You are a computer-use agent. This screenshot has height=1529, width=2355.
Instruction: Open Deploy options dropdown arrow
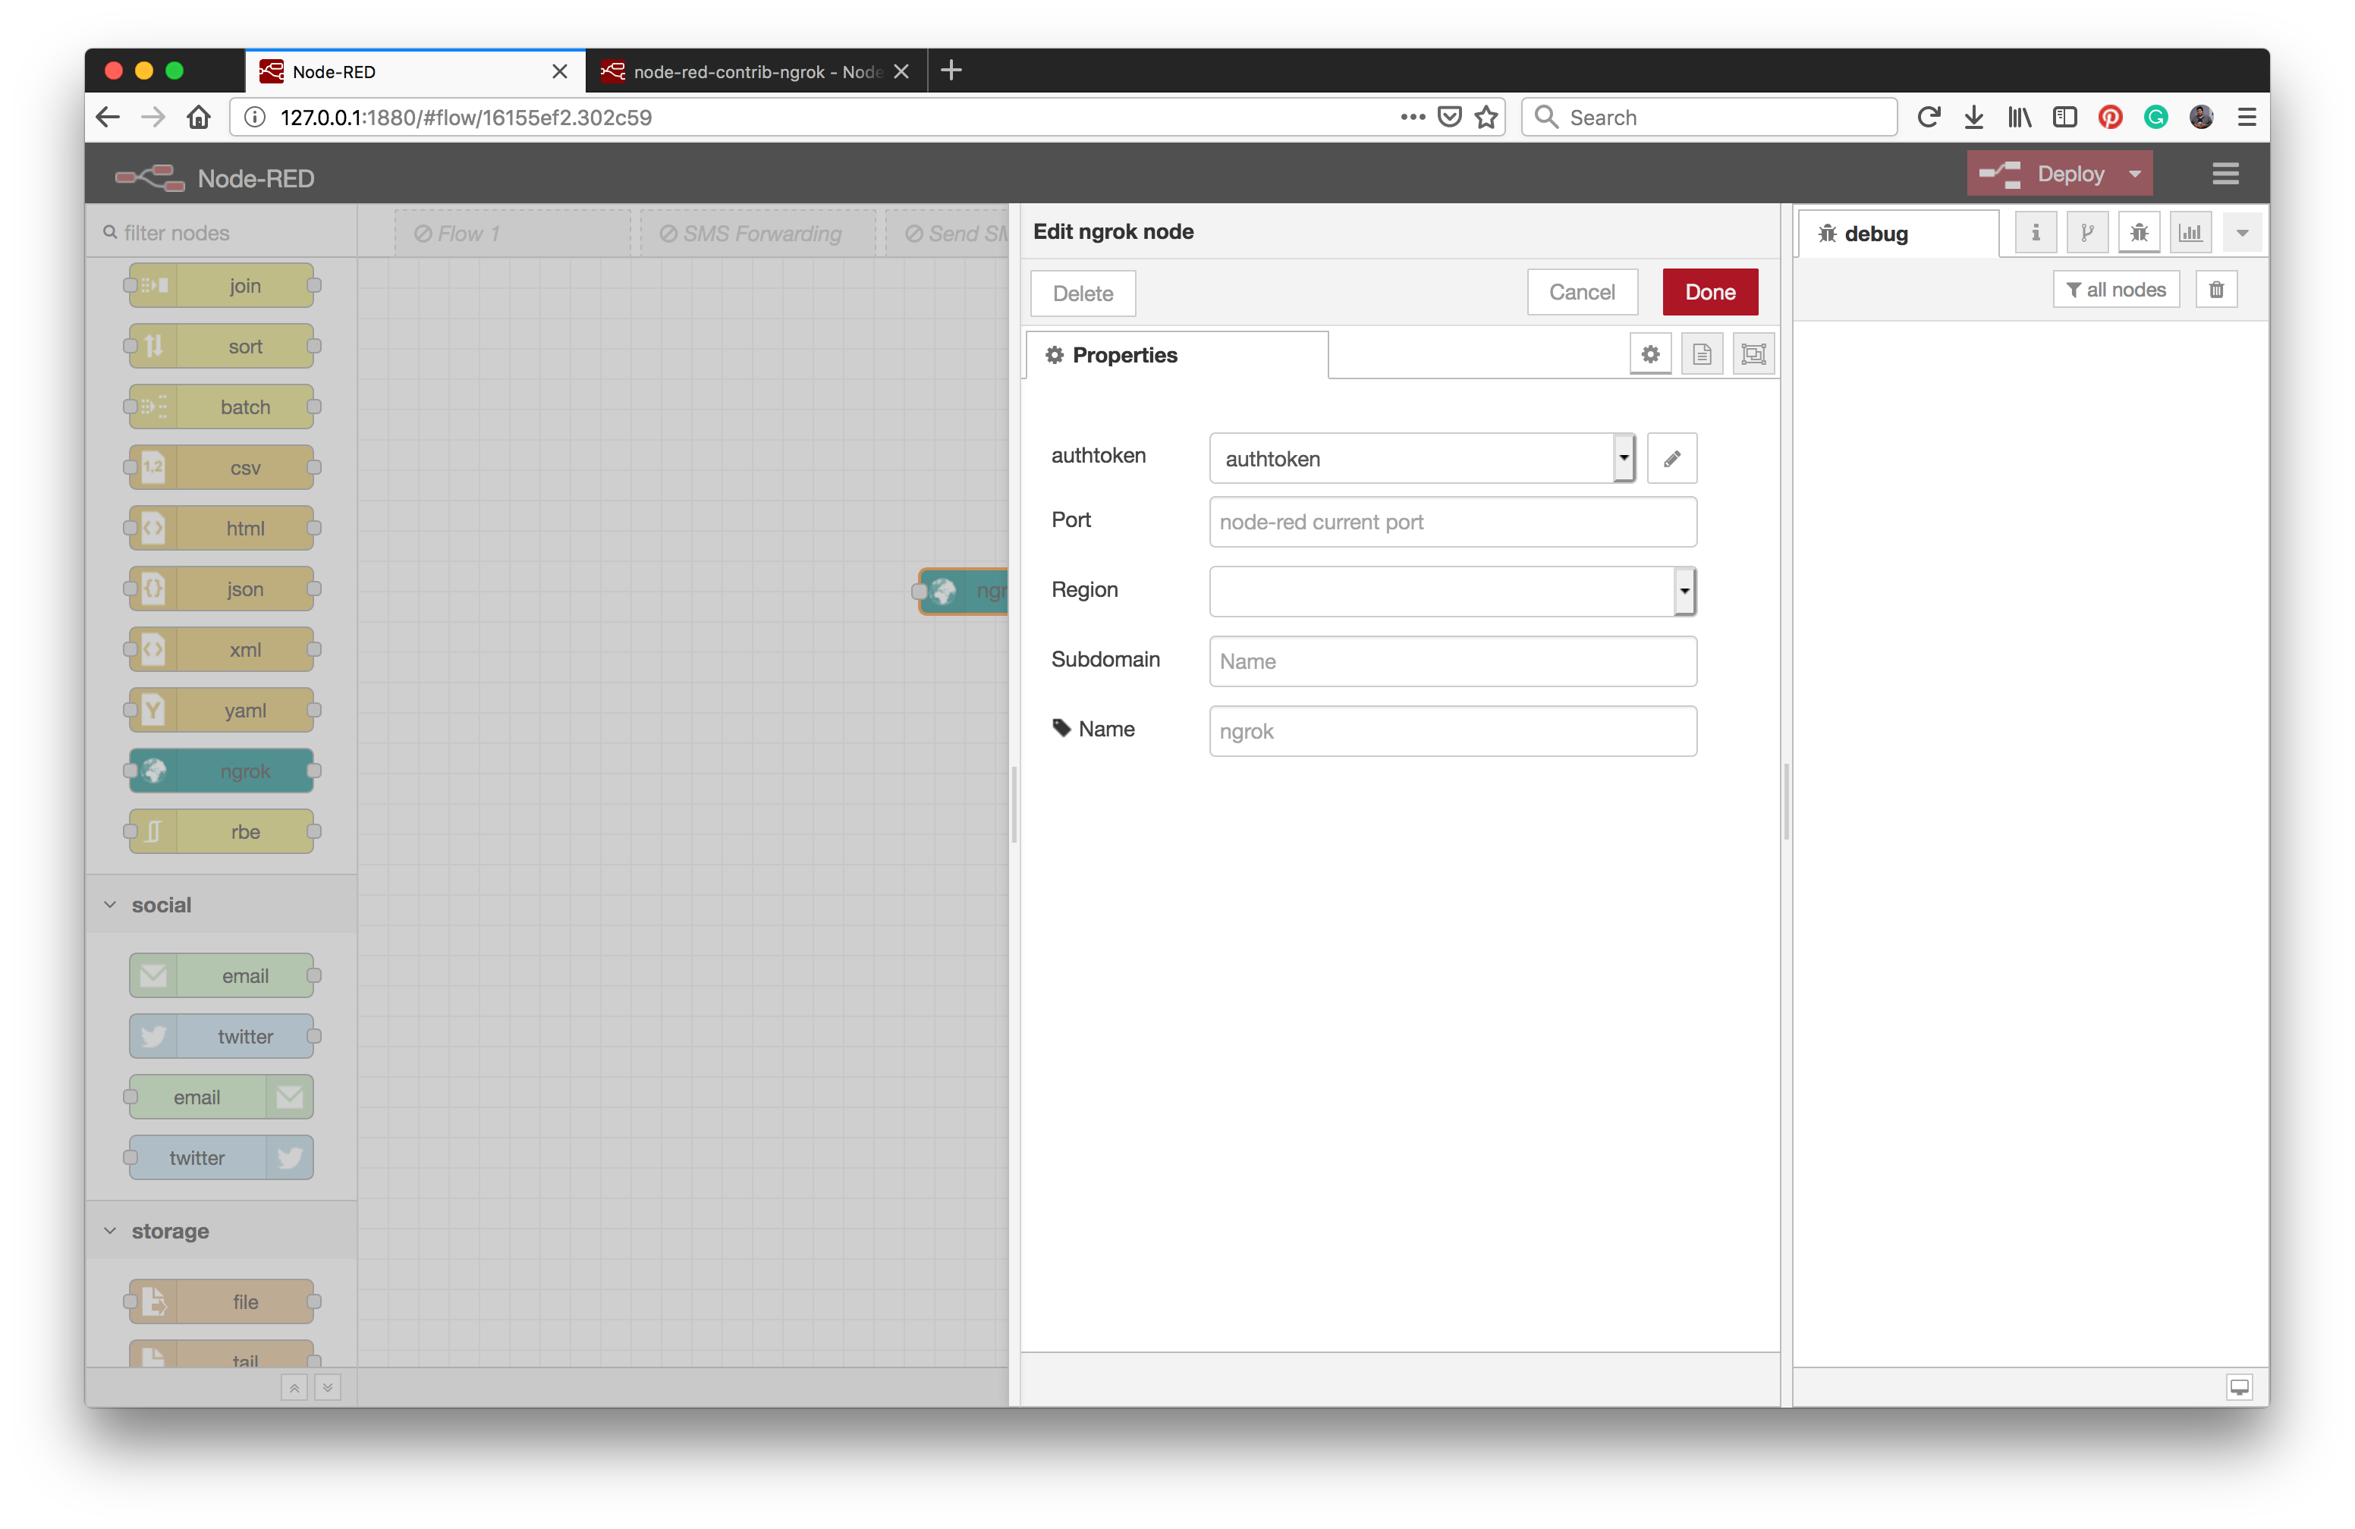(x=2134, y=174)
